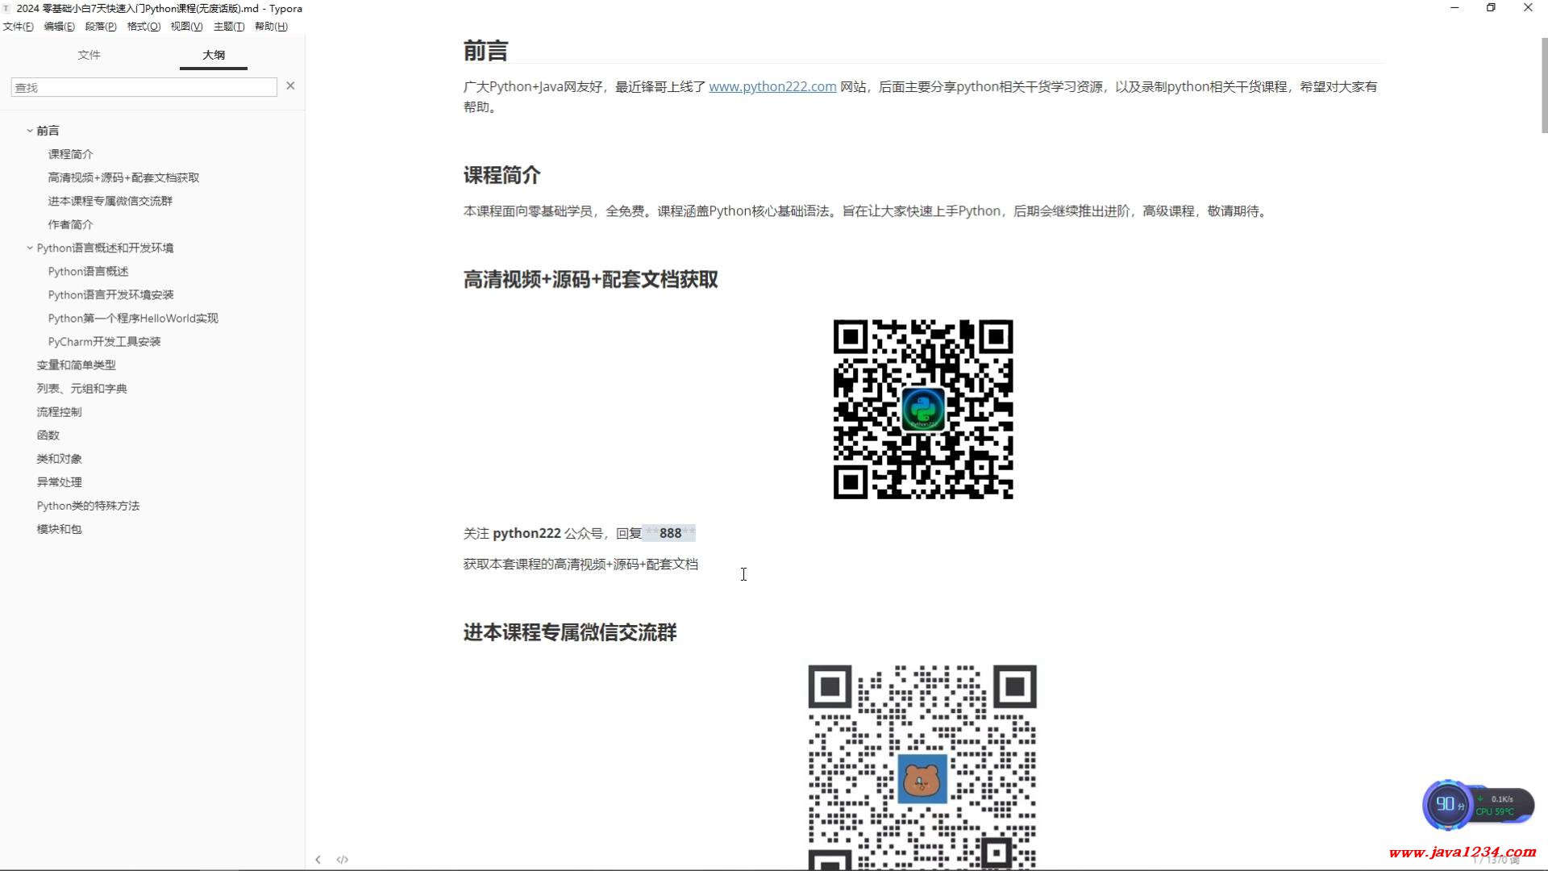The image size is (1548, 871).
Task: Go to 作者简介 outline entry
Action: point(70,224)
